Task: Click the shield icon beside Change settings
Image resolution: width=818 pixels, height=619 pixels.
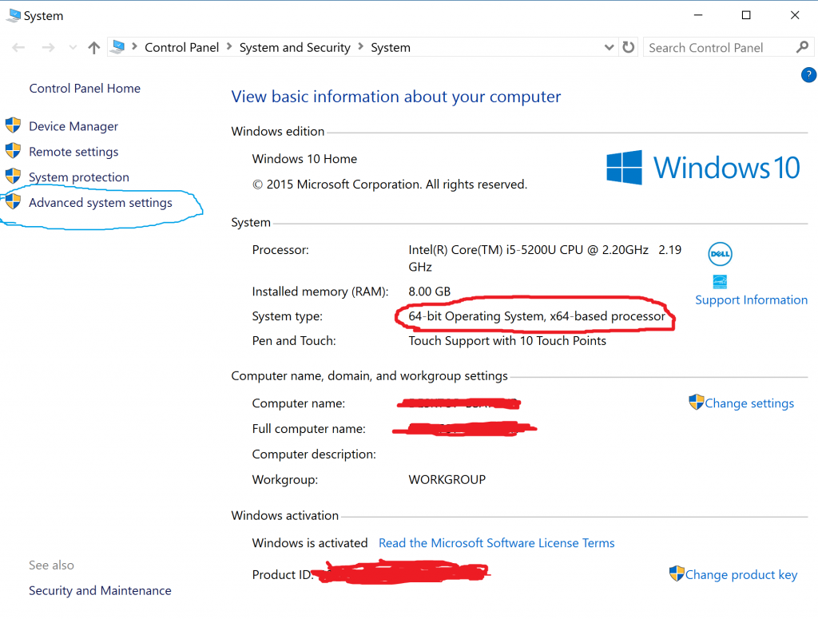Action: click(696, 402)
